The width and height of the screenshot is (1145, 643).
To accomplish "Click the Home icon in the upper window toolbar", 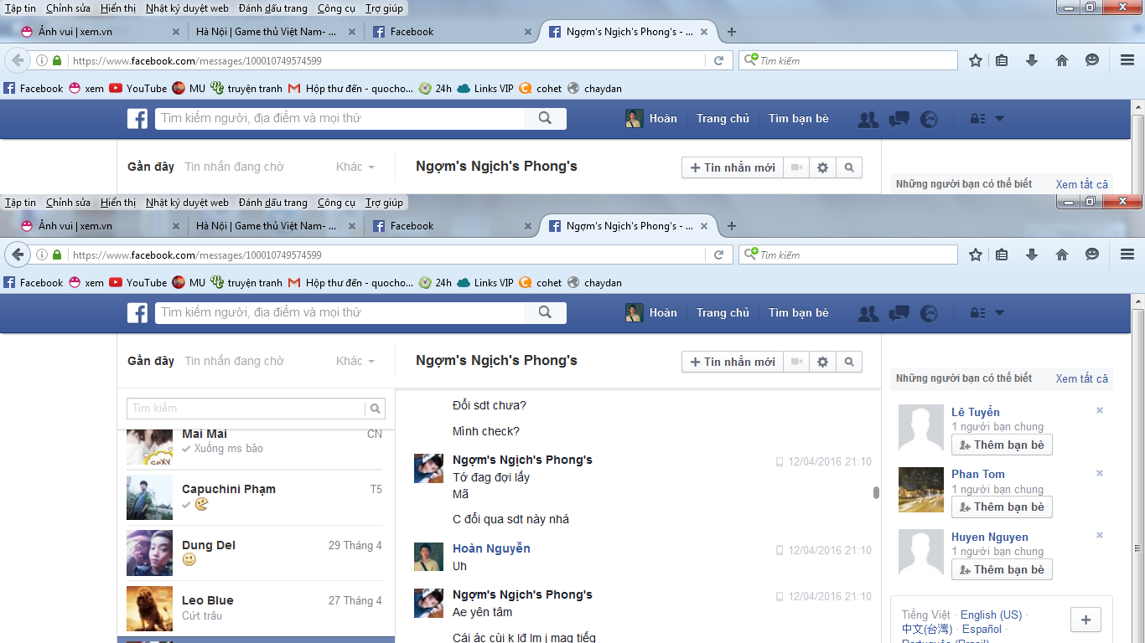I will [x=1062, y=60].
